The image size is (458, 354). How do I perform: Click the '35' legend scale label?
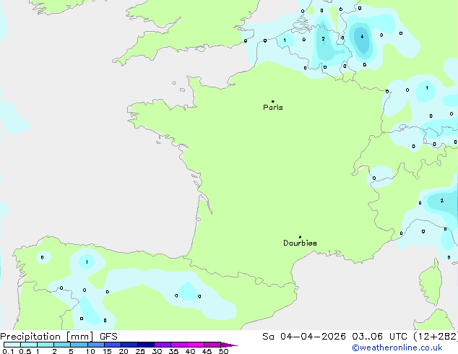click(173, 351)
